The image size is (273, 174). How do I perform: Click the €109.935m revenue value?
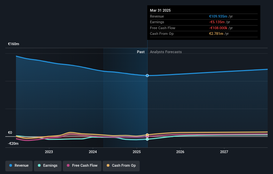point(218,16)
